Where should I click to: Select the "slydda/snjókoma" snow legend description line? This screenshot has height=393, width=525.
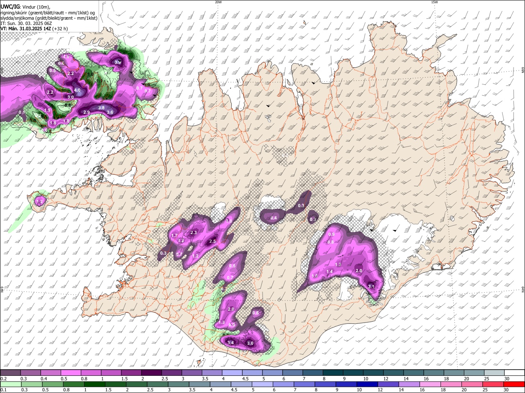(49, 18)
